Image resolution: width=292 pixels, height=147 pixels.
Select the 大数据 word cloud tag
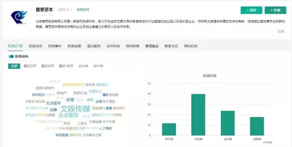coord(50,115)
